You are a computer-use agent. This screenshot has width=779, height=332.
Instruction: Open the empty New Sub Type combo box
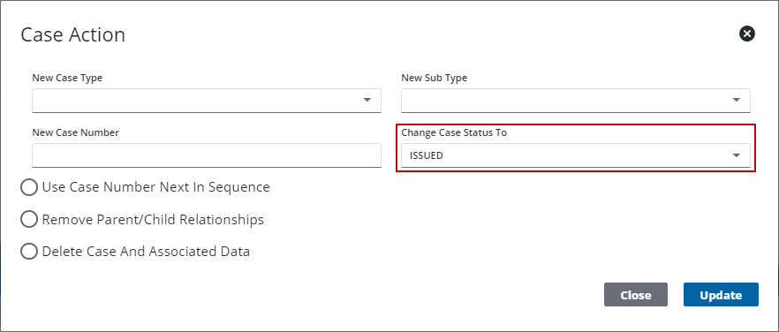pyautogui.click(x=576, y=101)
